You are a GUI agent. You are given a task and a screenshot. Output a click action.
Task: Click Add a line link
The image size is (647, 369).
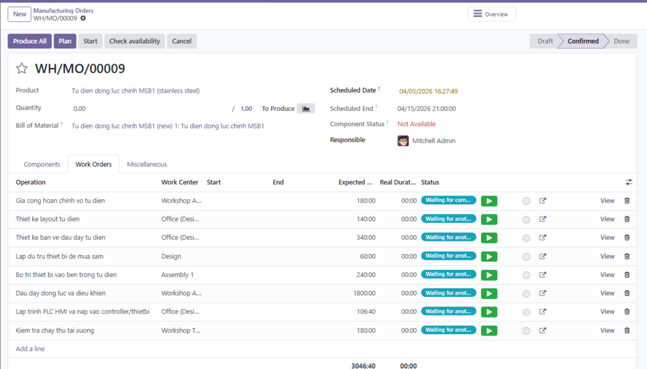pos(30,349)
